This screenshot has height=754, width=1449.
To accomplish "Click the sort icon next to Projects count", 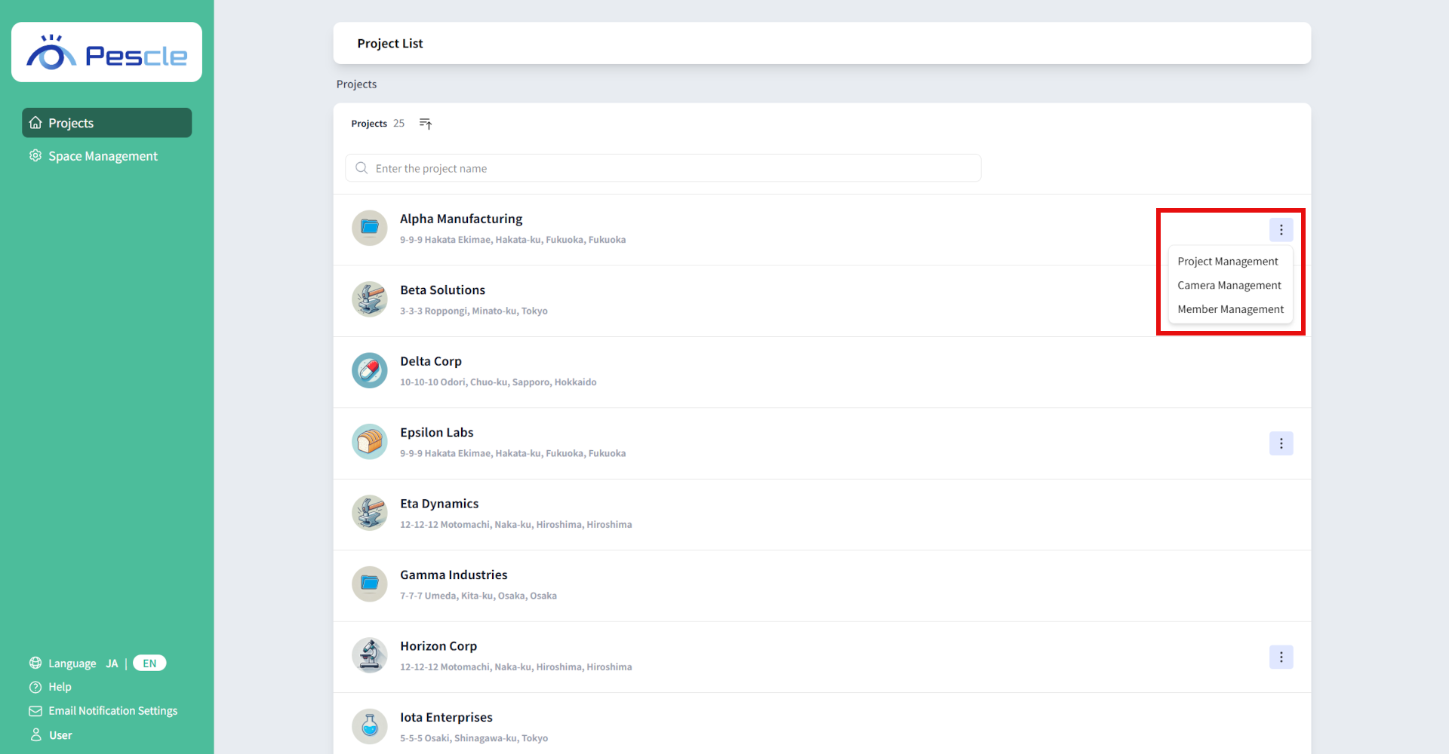I will point(425,123).
